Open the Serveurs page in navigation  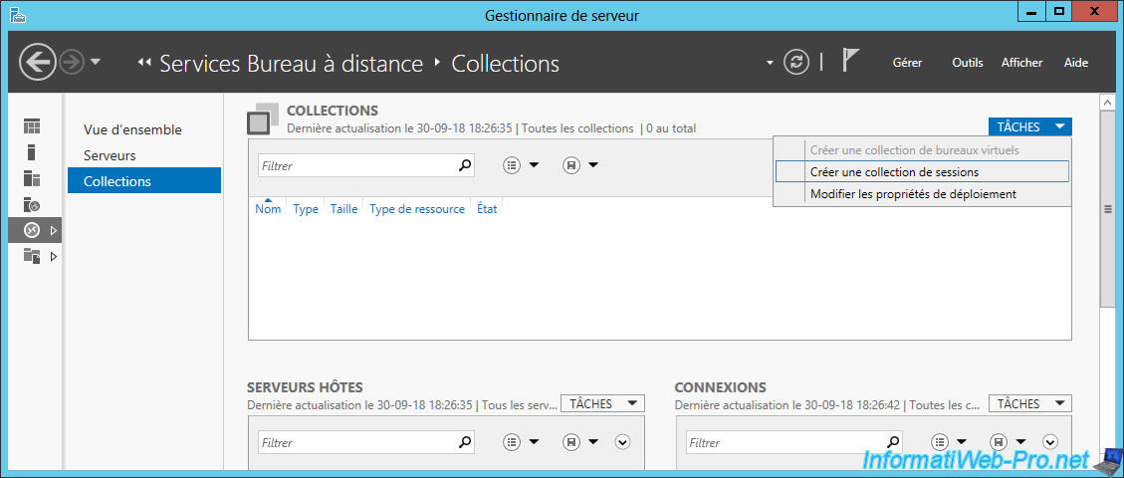[x=110, y=155]
